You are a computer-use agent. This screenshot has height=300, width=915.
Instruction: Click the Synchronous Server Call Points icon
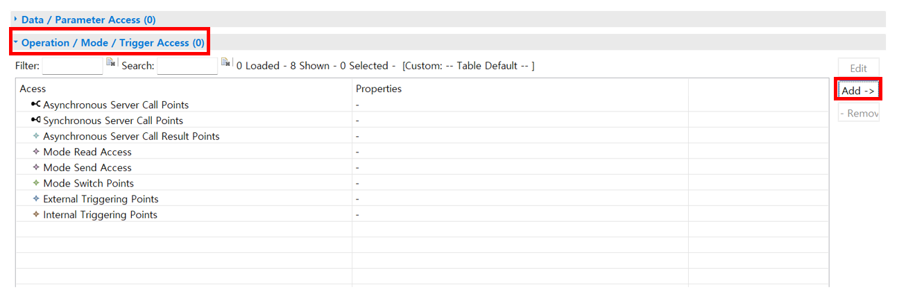coord(35,121)
